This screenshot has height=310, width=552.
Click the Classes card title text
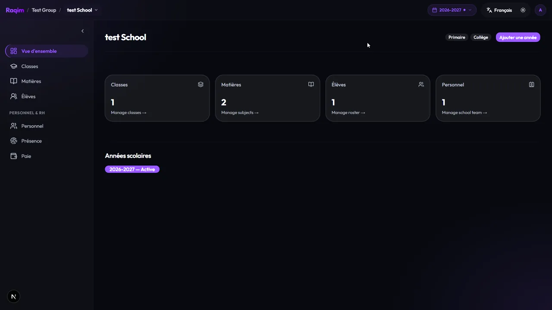pos(119,85)
